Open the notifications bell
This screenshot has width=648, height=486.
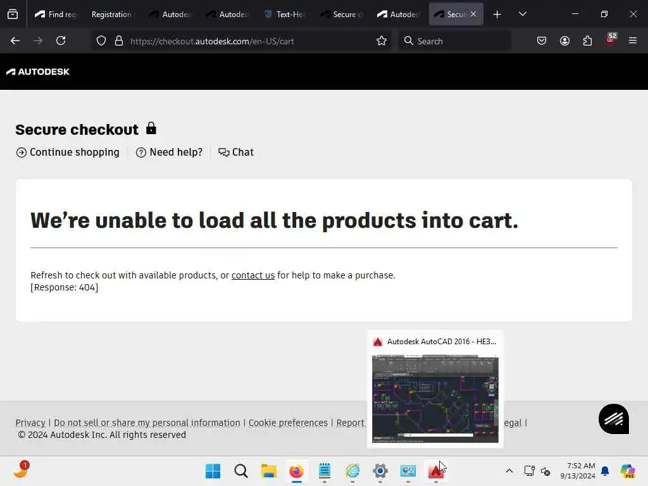pos(605,471)
